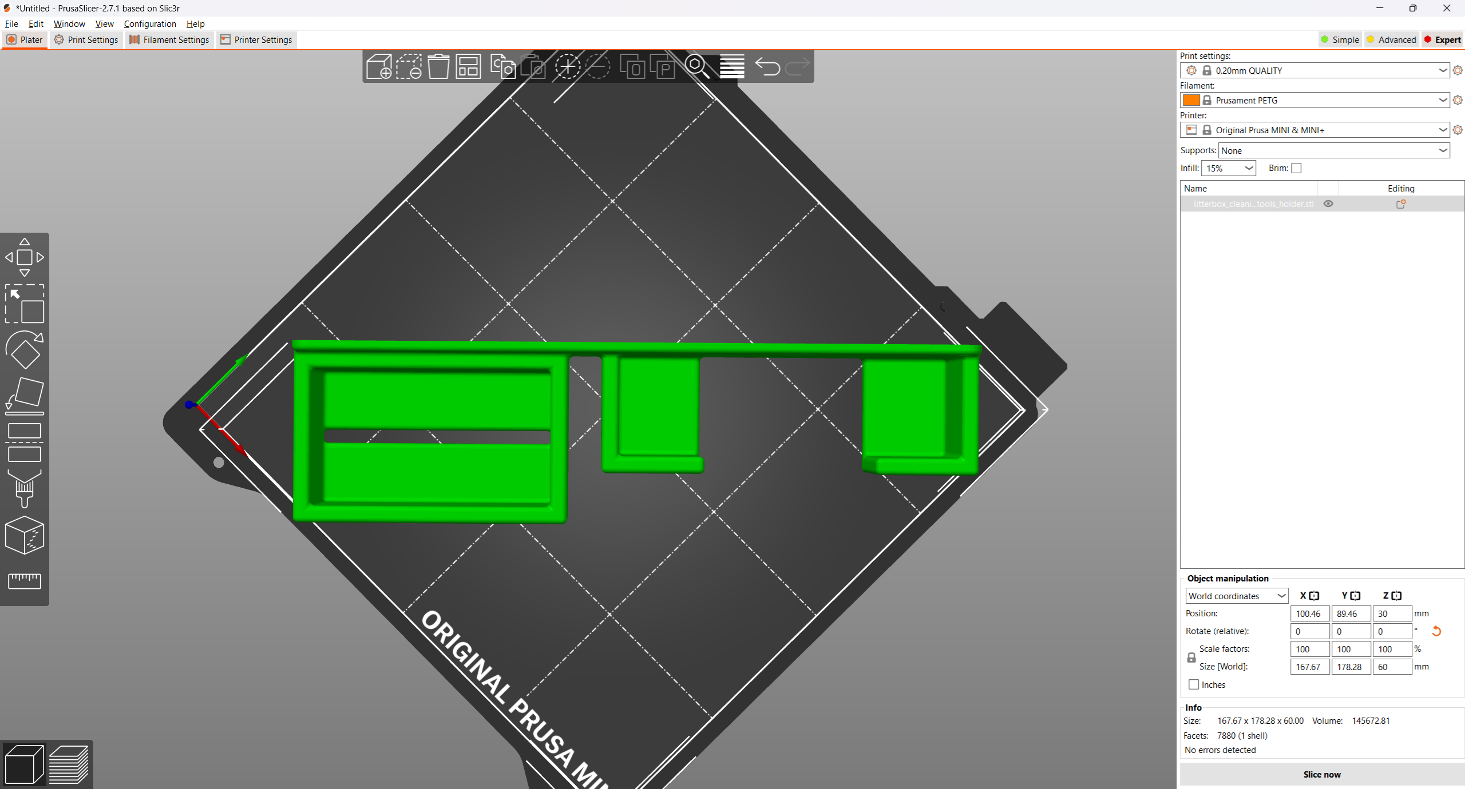The height and width of the screenshot is (789, 1465).
Task: Click the Arrange objects icon
Action: pyautogui.click(x=468, y=67)
